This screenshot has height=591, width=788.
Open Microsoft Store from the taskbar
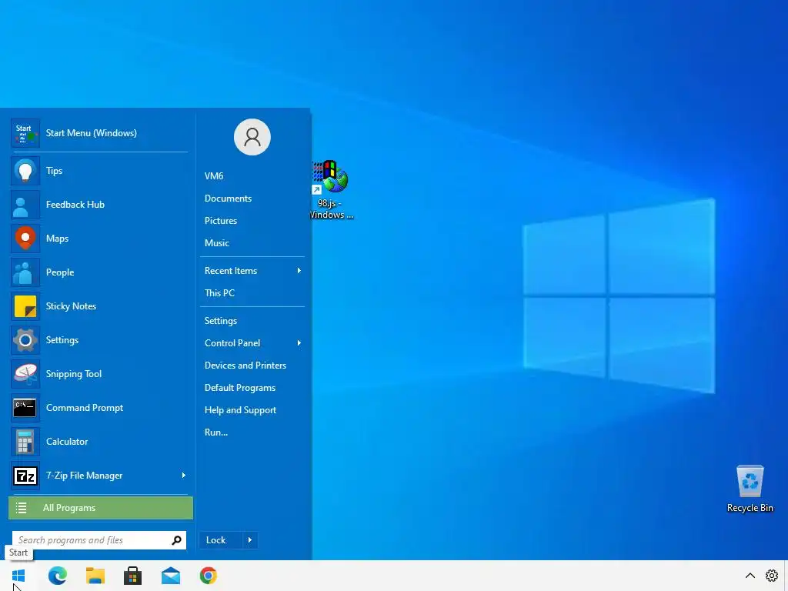click(x=132, y=576)
